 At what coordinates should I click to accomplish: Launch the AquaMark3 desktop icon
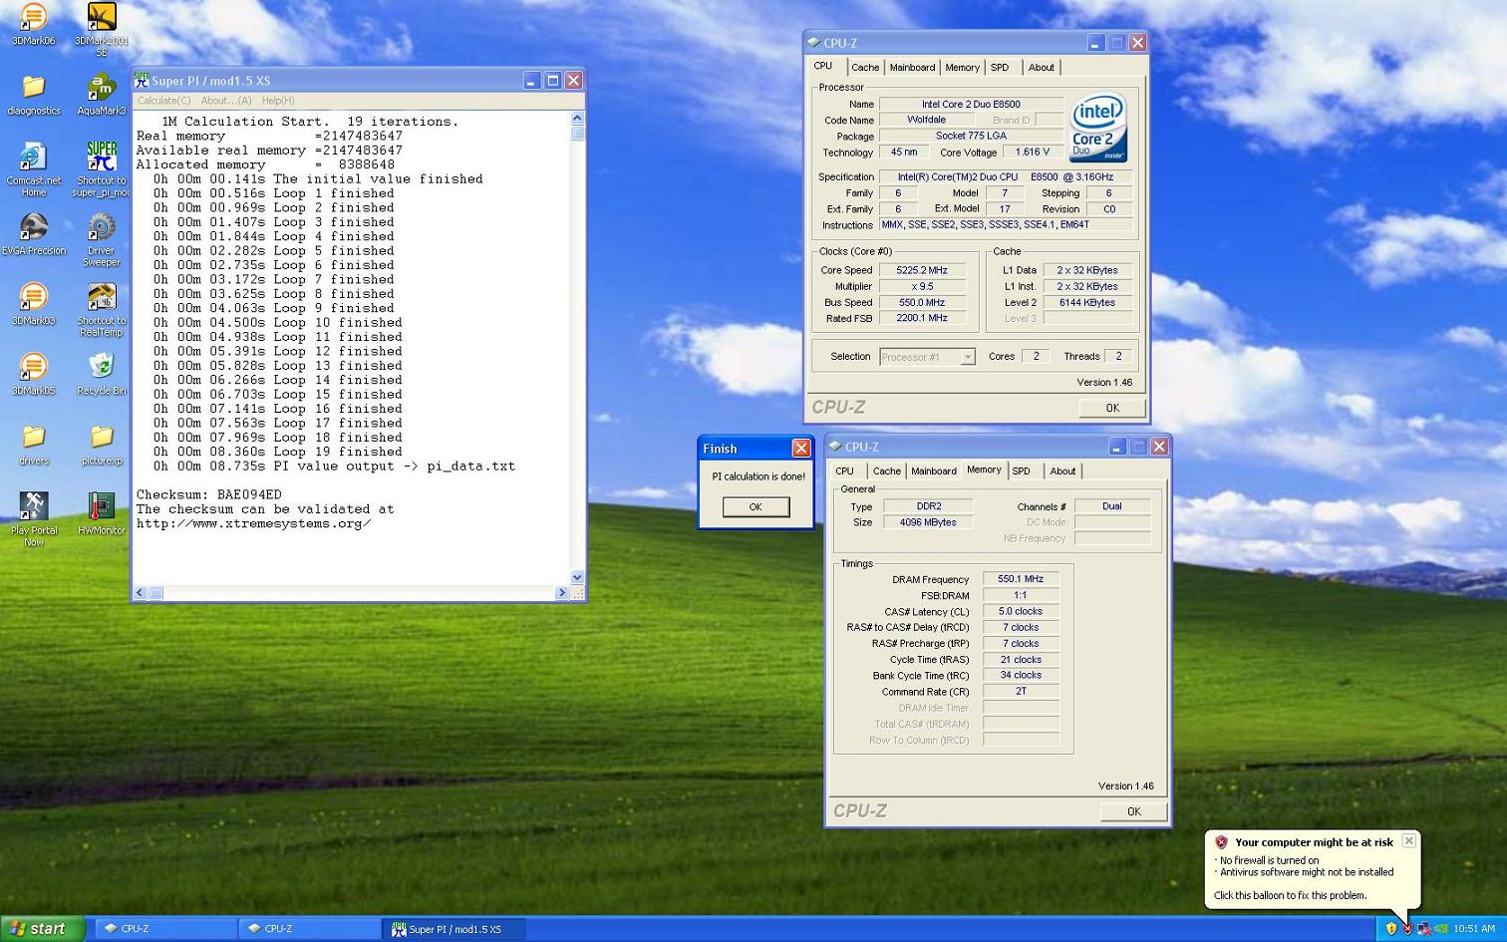click(x=101, y=95)
